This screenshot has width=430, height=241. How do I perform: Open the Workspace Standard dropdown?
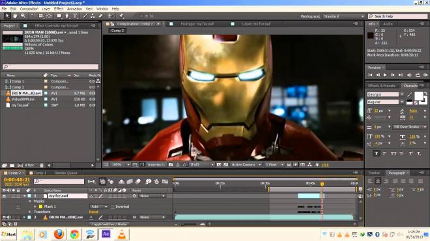click(343, 16)
